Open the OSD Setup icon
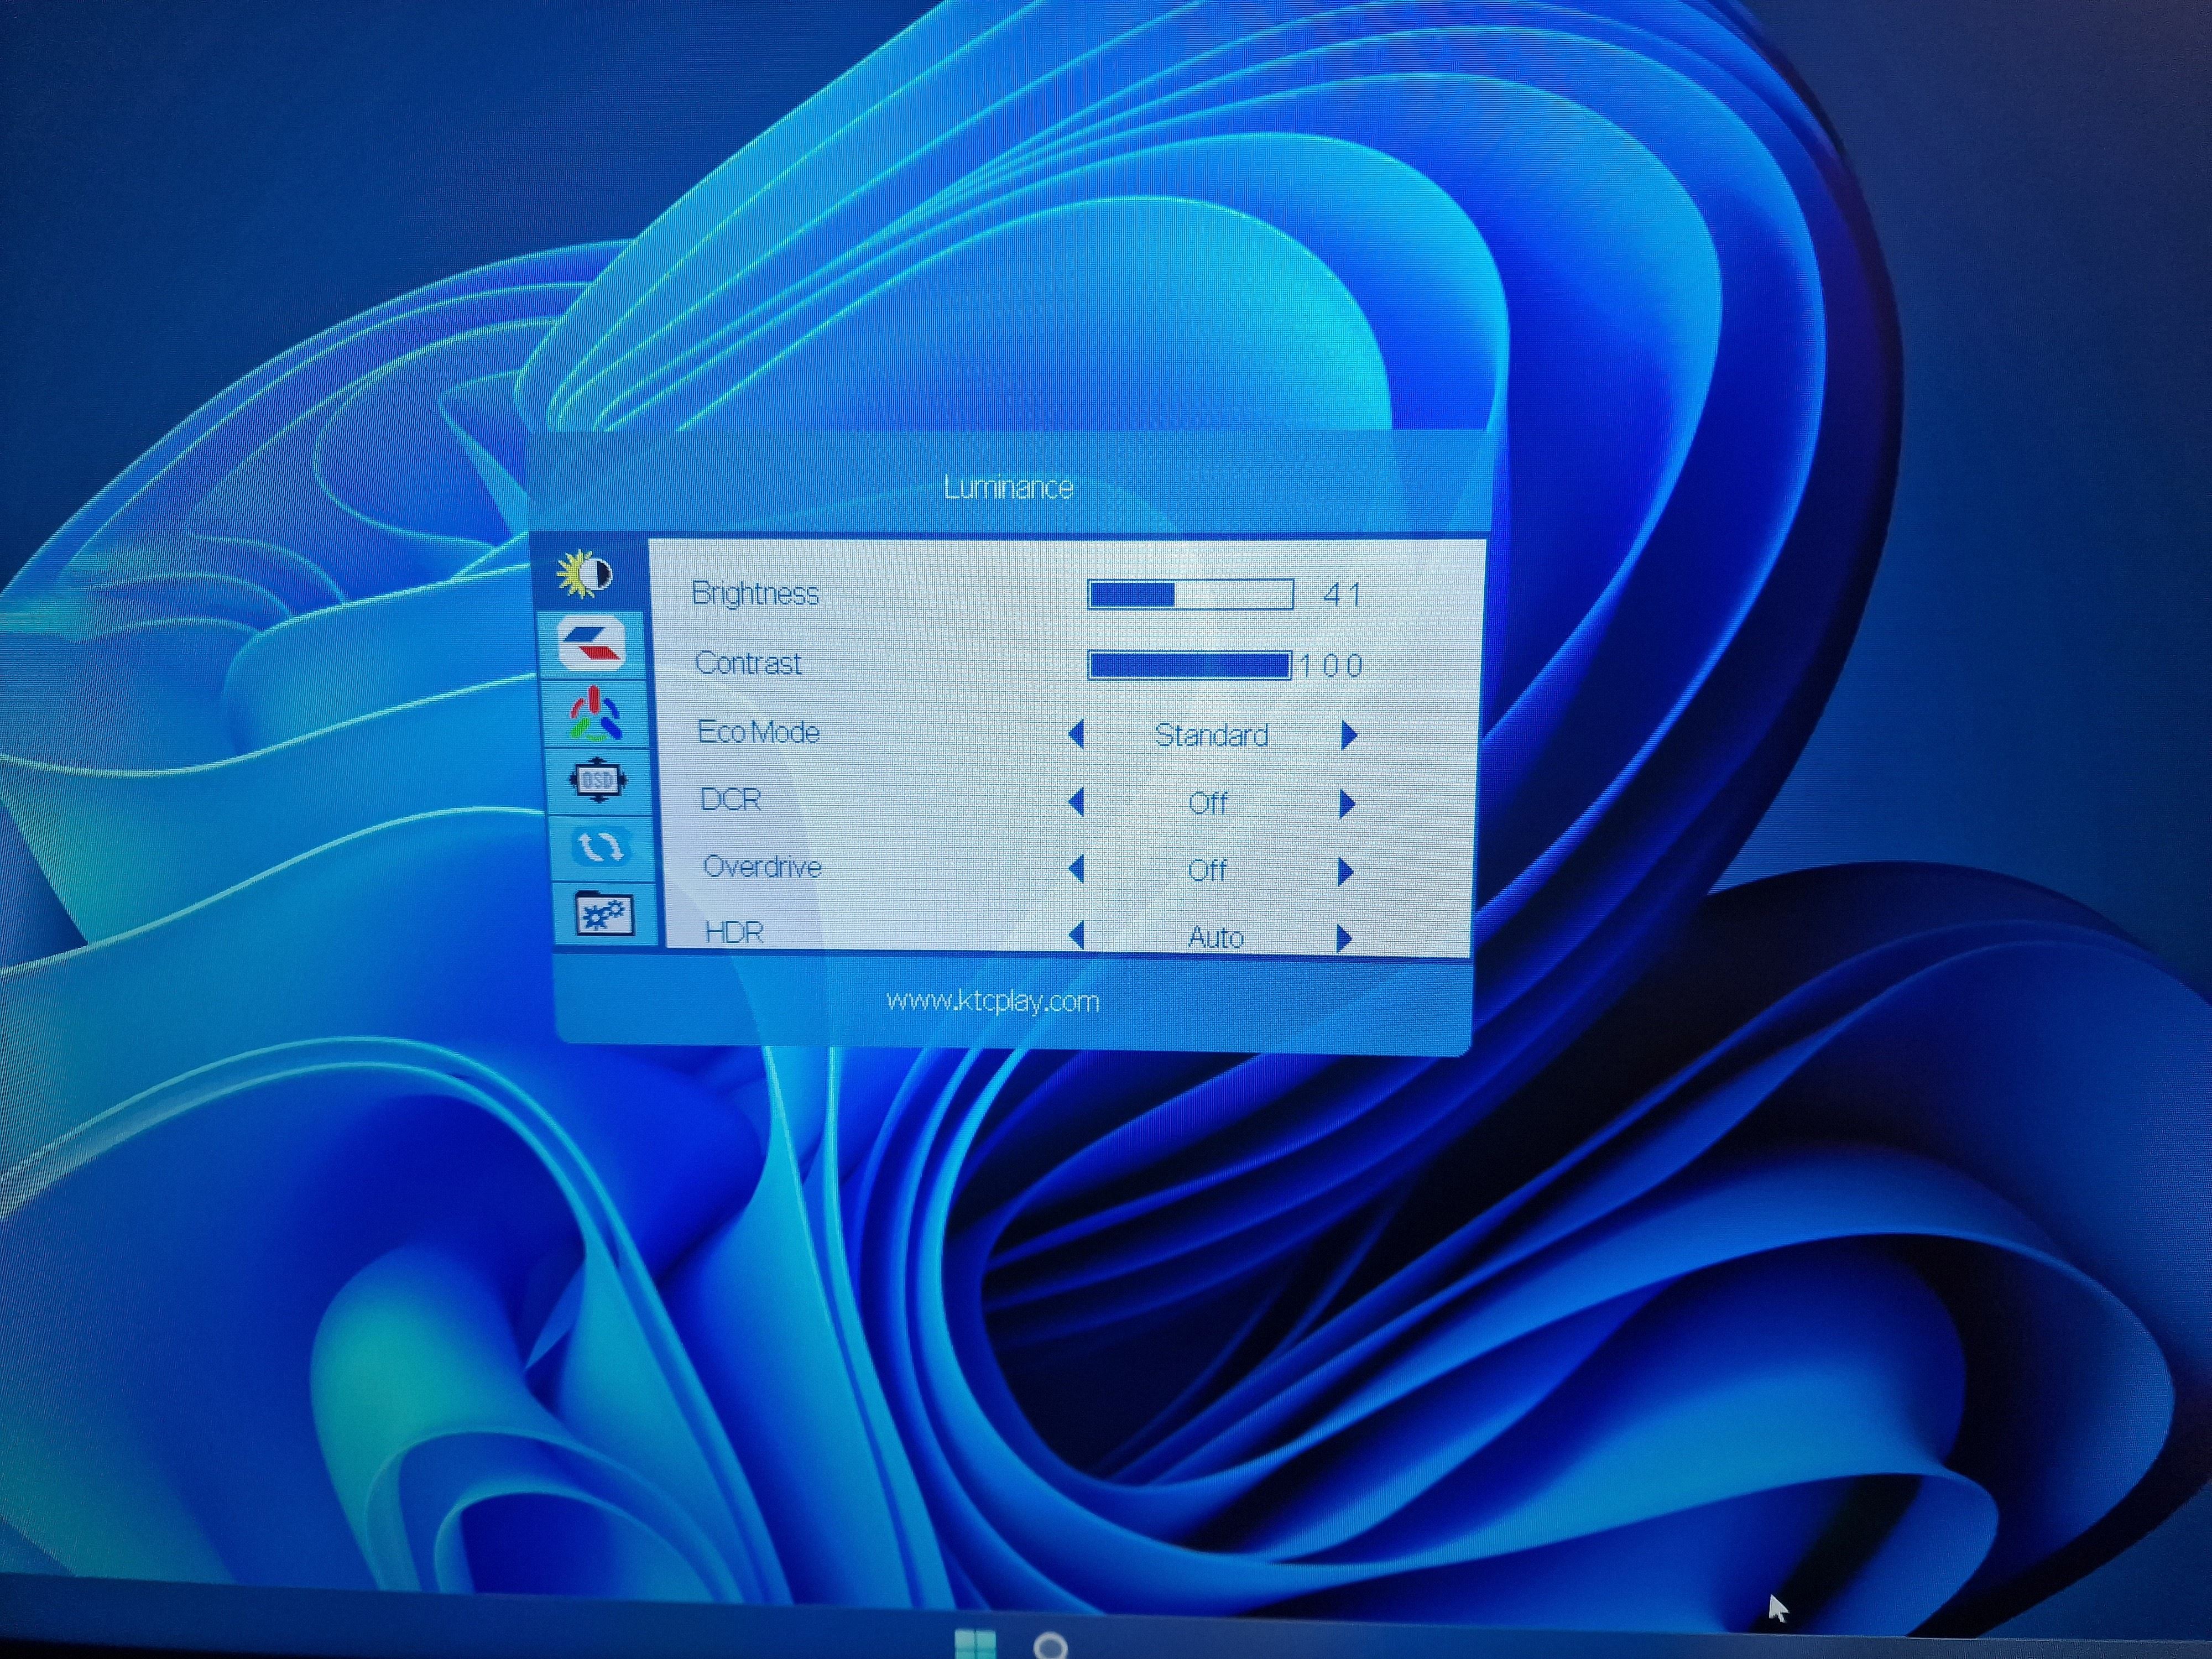Image resolution: width=2212 pixels, height=1659 pixels. coord(597,780)
